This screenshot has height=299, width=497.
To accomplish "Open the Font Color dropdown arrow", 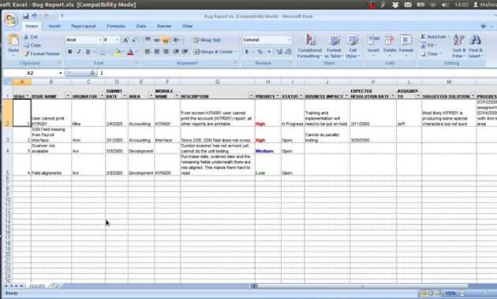I will pos(136,52).
